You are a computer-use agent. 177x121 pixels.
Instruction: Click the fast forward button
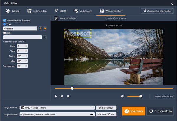tap(62, 96)
